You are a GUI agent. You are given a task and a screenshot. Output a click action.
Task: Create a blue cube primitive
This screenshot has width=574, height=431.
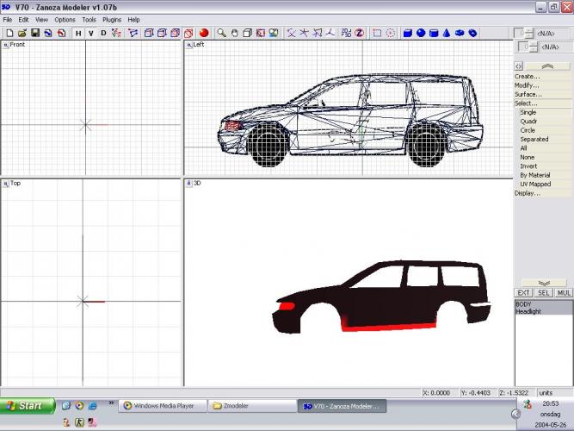[x=408, y=33]
